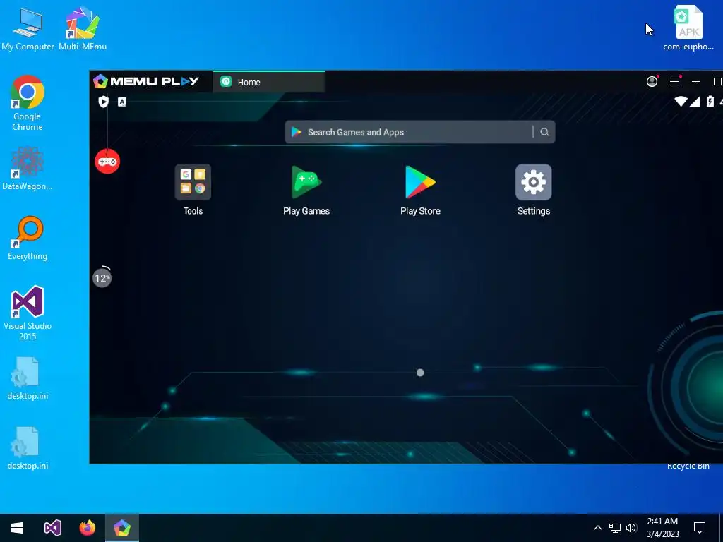Select Visual Studio 2015 desktop shortcut
Viewport: 723px width, 542px height.
(x=28, y=313)
